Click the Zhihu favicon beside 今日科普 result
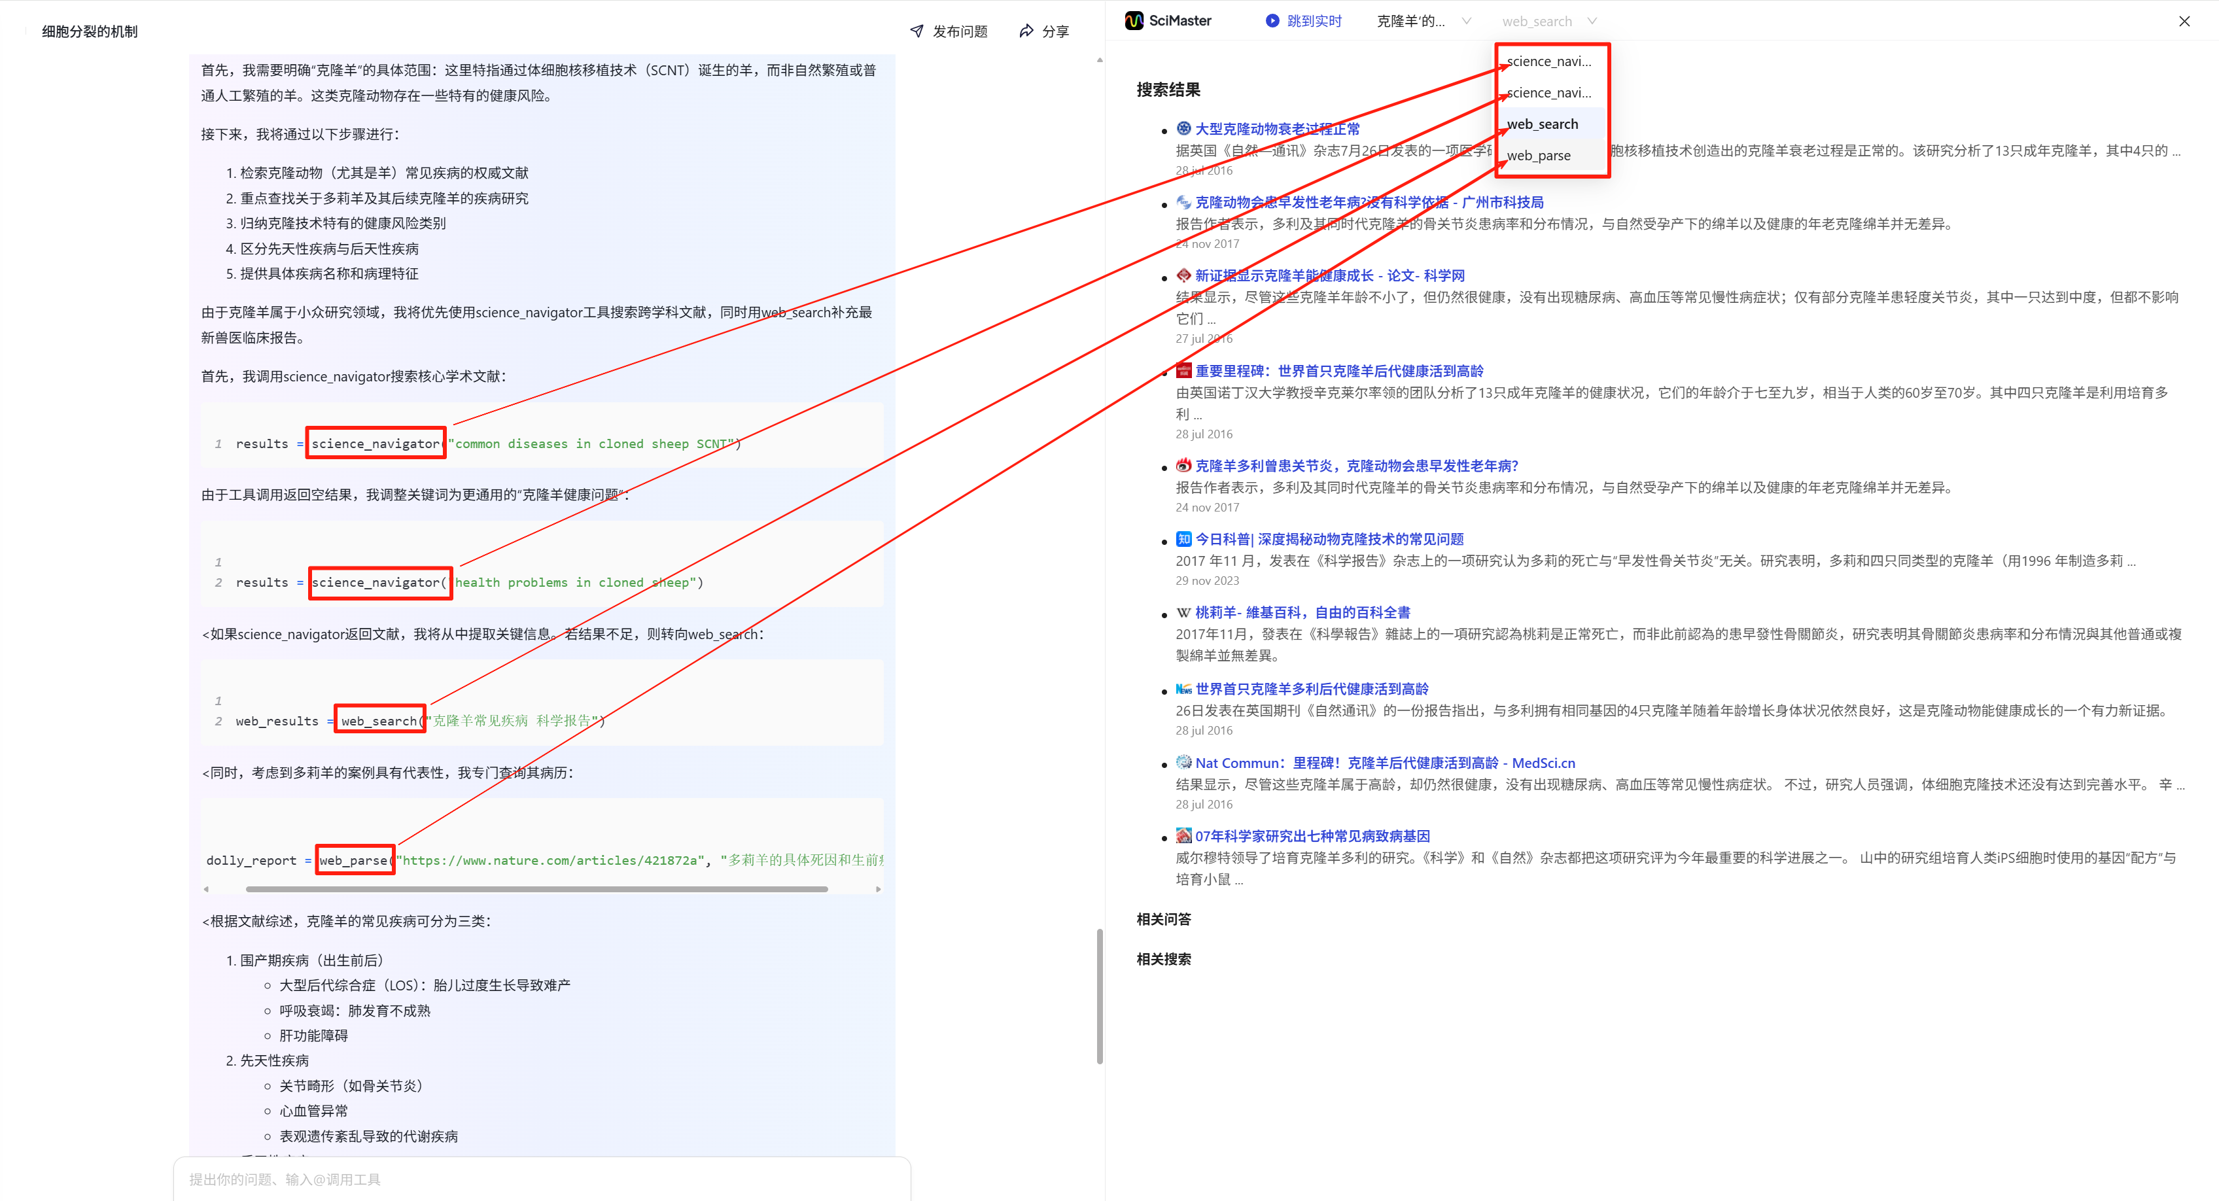 click(1183, 539)
